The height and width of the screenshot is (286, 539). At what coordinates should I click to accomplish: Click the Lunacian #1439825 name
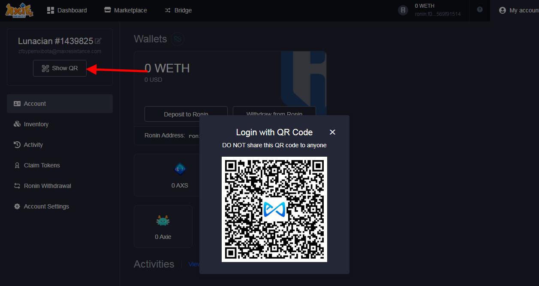click(x=55, y=41)
